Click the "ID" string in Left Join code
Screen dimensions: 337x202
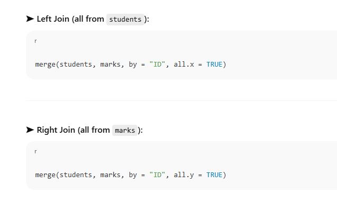click(x=157, y=65)
